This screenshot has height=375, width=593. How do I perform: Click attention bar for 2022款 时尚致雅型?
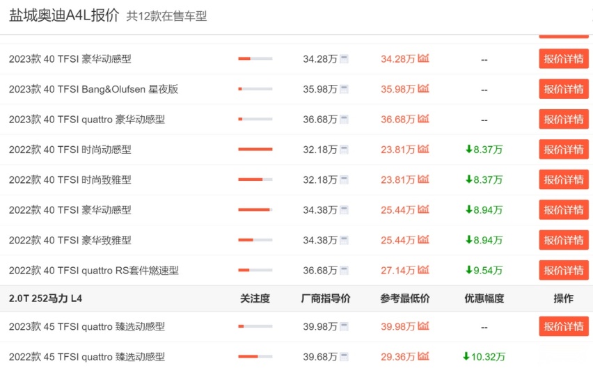[255, 179]
